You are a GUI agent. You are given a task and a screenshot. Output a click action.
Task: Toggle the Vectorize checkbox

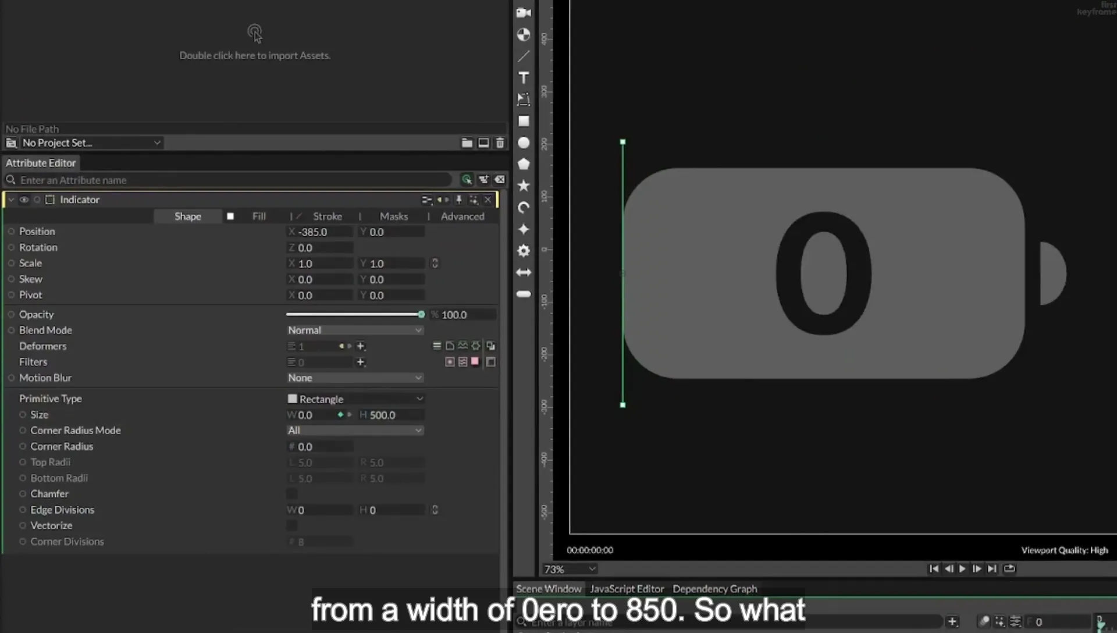(x=291, y=525)
